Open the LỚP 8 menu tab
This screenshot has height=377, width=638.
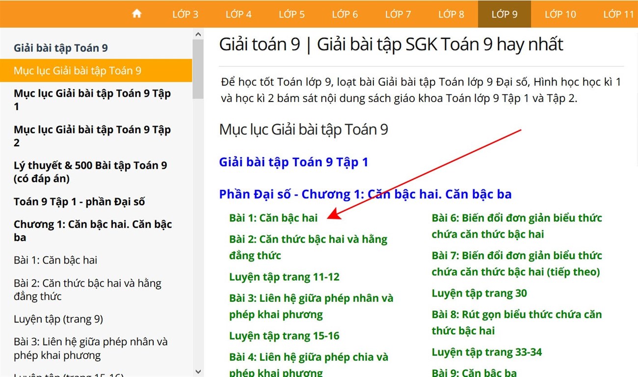pyautogui.click(x=451, y=14)
